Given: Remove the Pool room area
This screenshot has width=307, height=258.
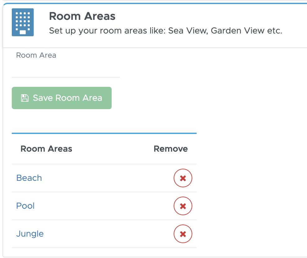Looking at the screenshot, I should coord(183,206).
